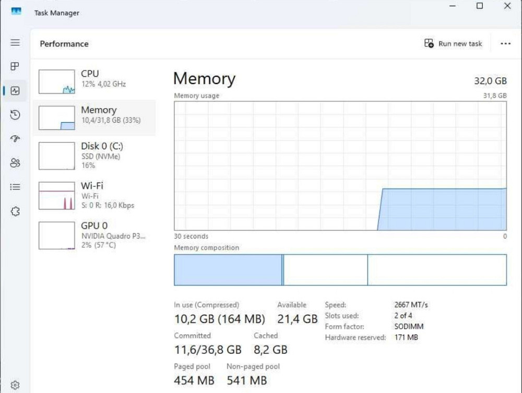Select the Users sidebar icon
This screenshot has width=522, height=393.
[x=15, y=163]
